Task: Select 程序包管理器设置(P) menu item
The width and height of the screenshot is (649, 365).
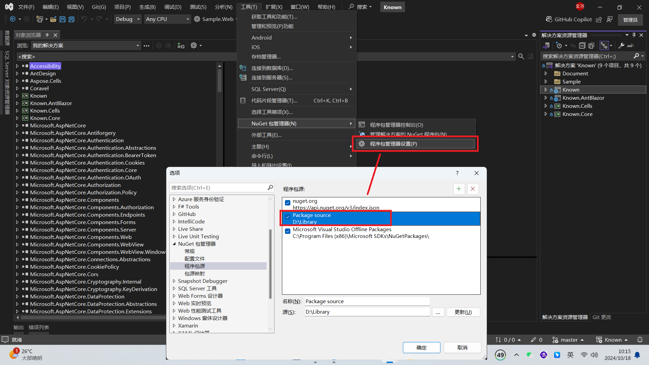Action: pyautogui.click(x=416, y=144)
